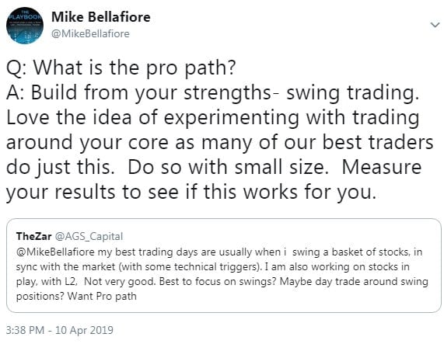Image resolution: width=444 pixels, height=344 pixels.
Task: Click 'sync with the market' quoted line
Action: [x=212, y=266]
